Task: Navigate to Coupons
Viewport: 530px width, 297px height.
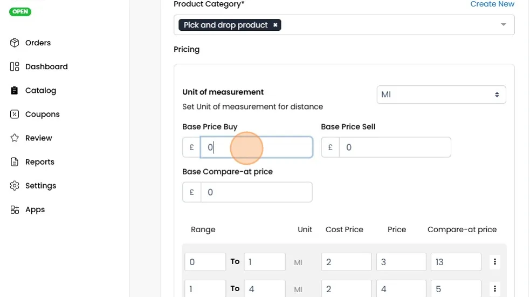Action: 42,114
